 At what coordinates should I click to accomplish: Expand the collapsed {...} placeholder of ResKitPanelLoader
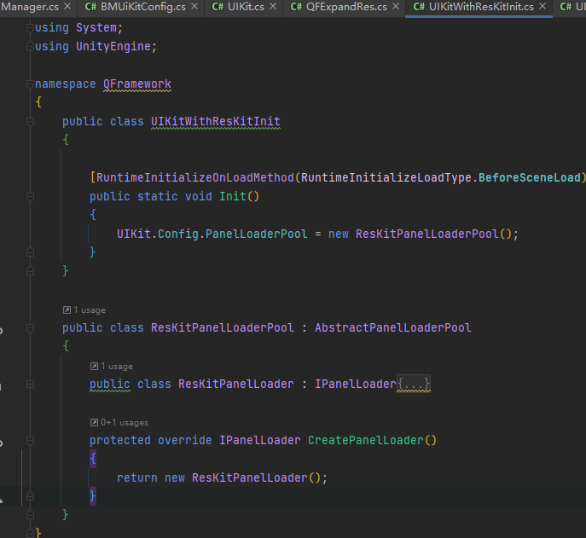[x=414, y=384]
